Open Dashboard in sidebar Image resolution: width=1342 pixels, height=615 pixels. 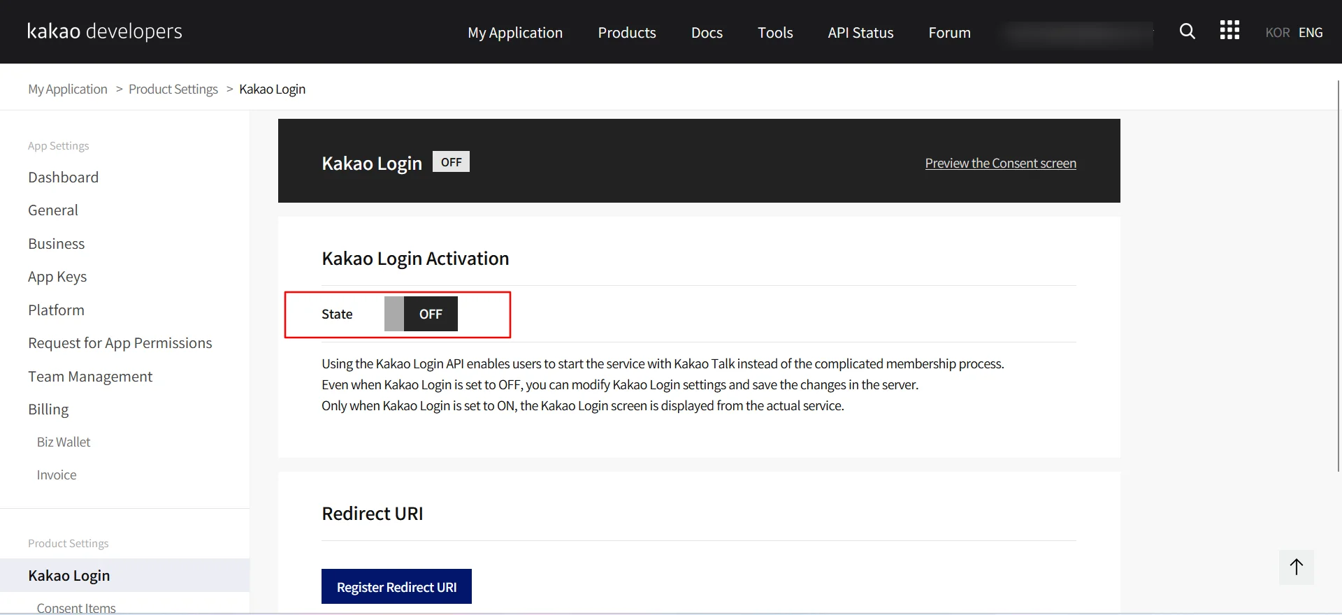point(63,178)
